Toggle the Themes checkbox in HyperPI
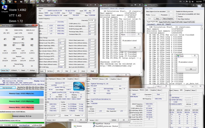 click(x=177, y=16)
